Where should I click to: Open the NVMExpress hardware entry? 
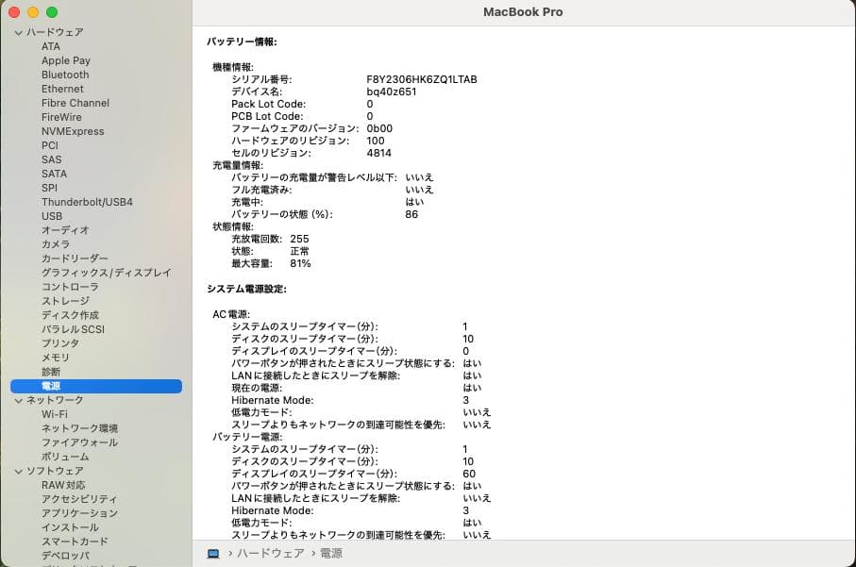pyautogui.click(x=73, y=131)
